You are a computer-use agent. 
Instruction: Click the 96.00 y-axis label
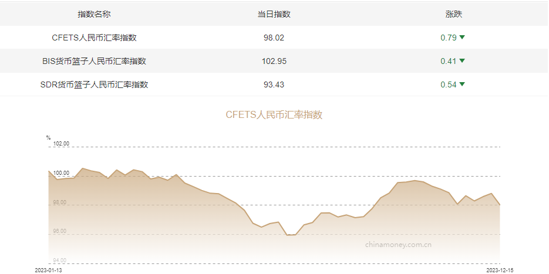[x=61, y=231]
